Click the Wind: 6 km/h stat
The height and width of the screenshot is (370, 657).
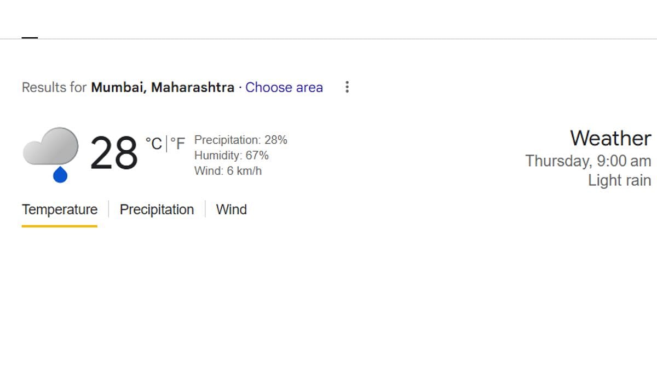tap(228, 170)
